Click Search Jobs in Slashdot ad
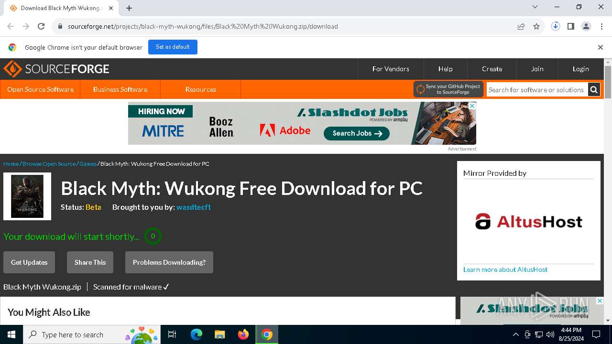This screenshot has height=344, width=612. pos(357,133)
